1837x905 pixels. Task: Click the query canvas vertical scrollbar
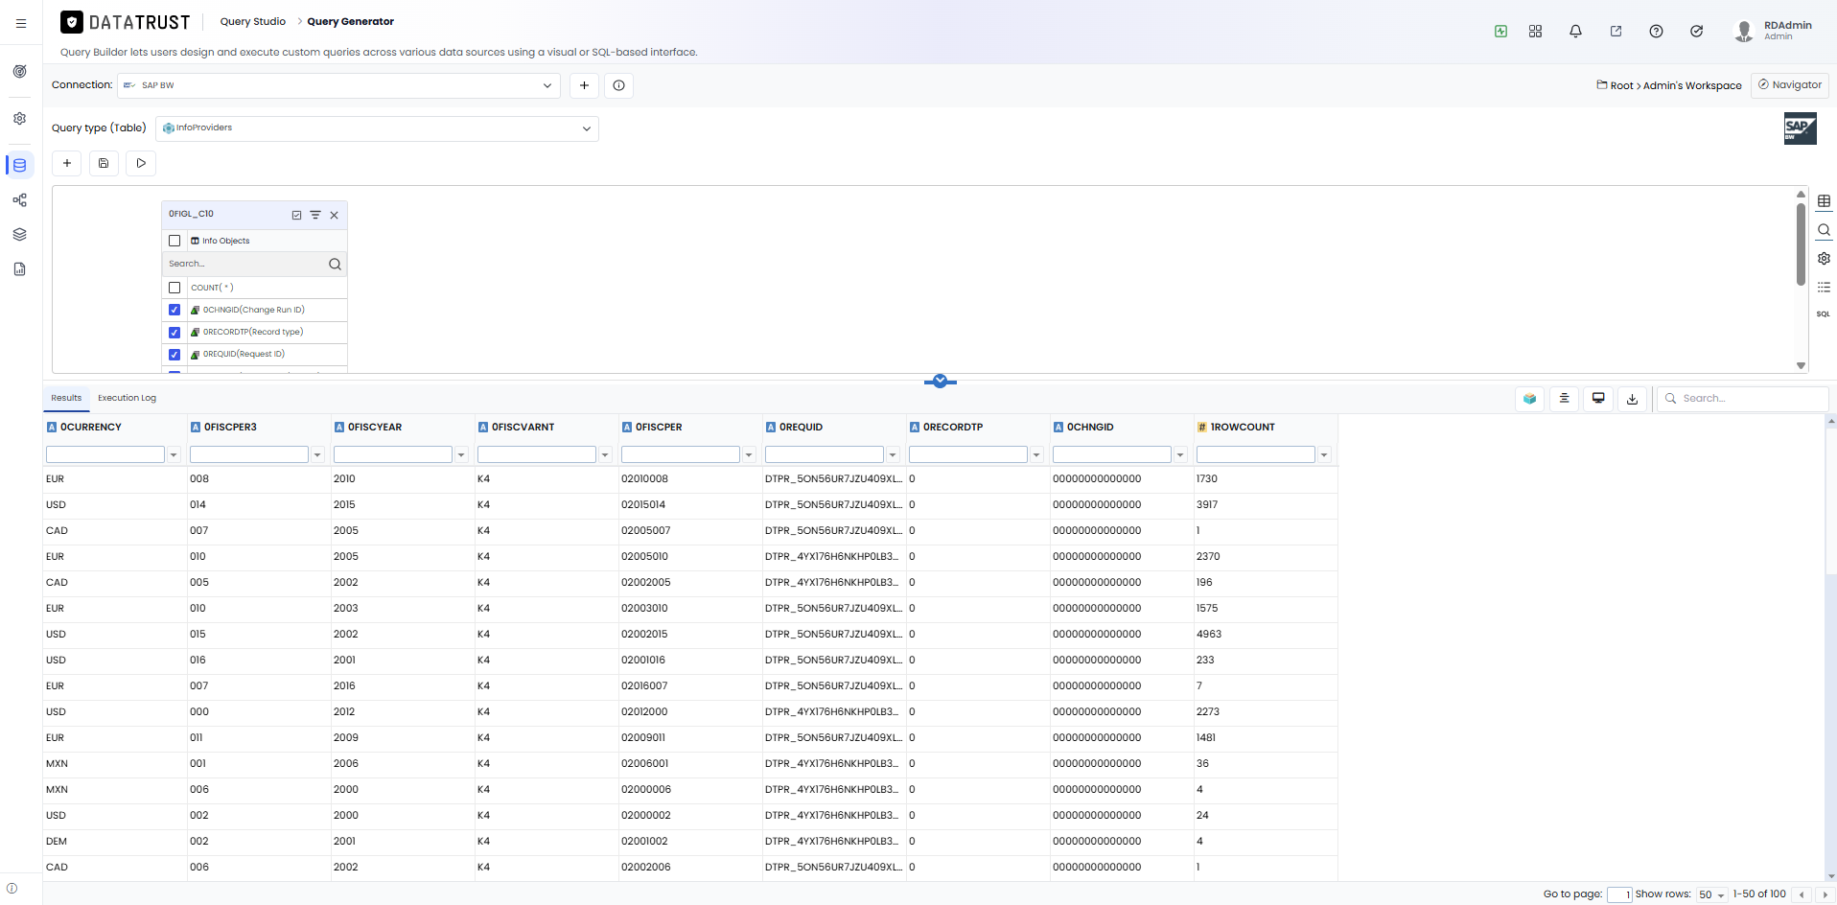pos(1801,244)
